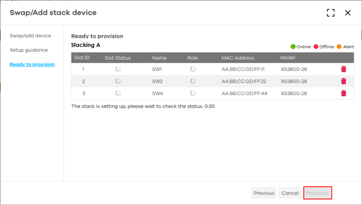Click the role spinner for SW2
362x205 pixels.
[193, 81]
